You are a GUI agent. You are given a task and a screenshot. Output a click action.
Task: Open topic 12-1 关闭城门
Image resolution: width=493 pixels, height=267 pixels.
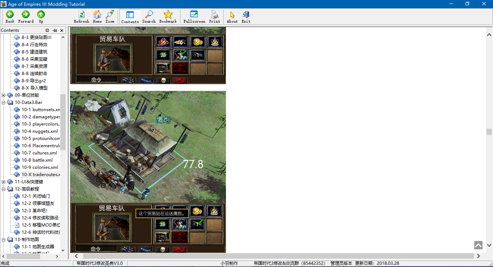coord(35,196)
